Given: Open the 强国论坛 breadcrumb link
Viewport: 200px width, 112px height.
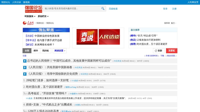Looking at the screenshot, I should 50,23.
